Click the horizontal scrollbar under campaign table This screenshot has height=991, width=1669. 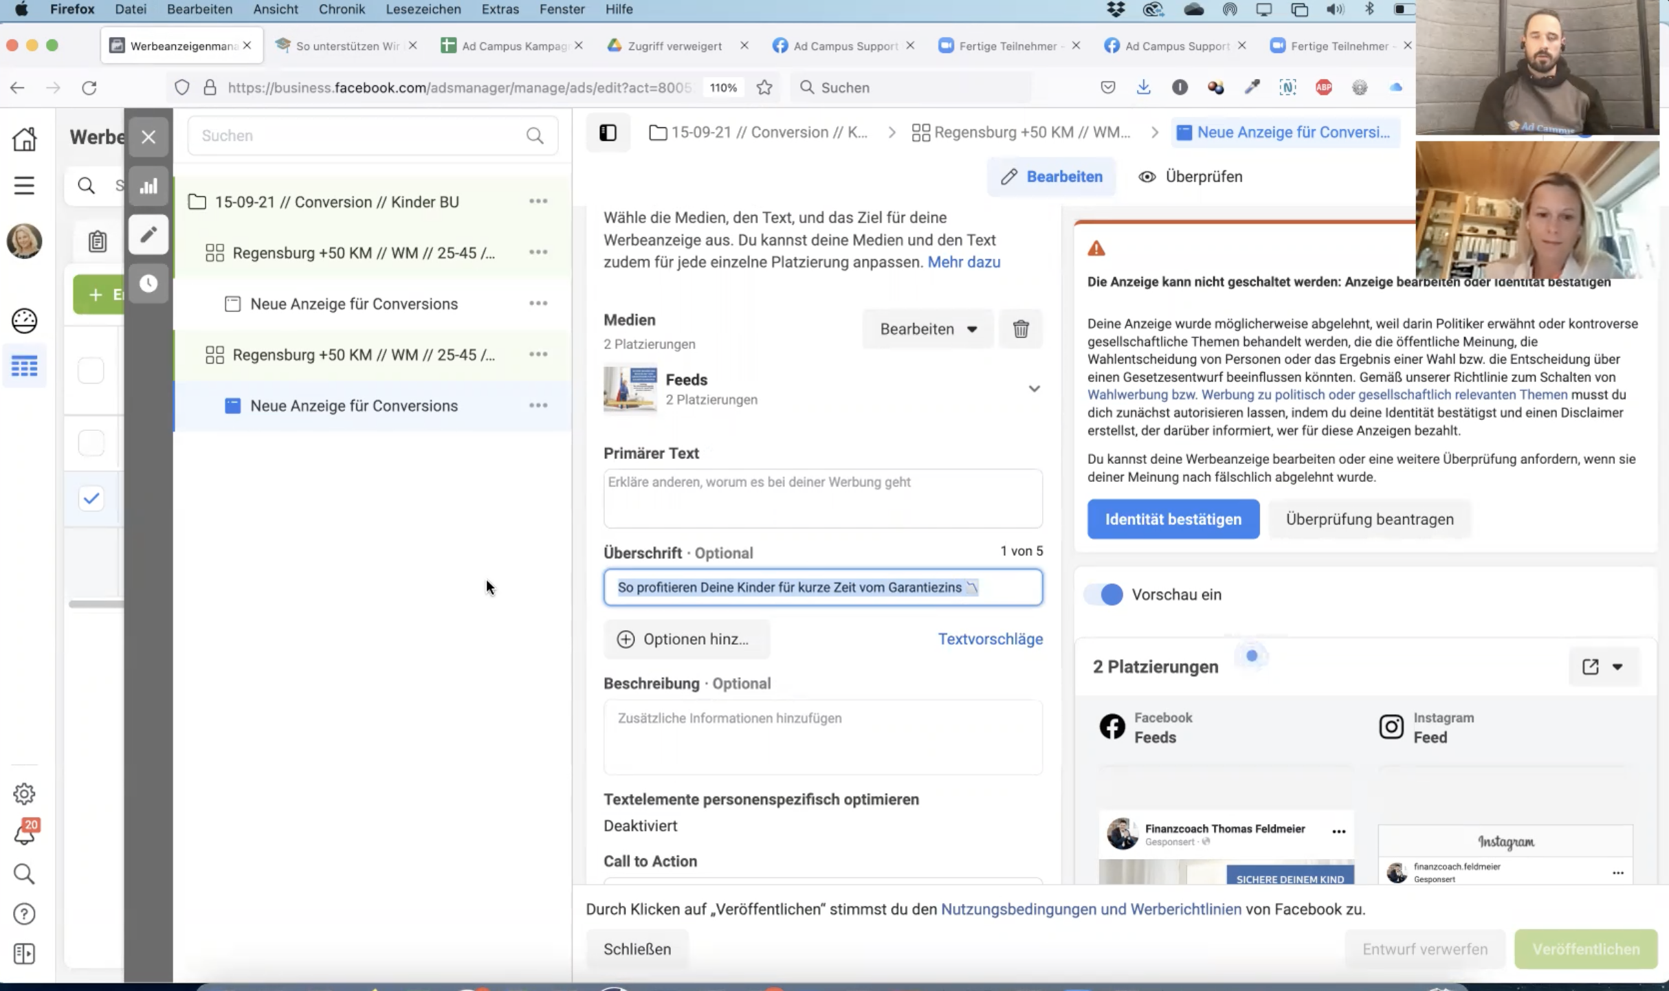click(x=96, y=604)
